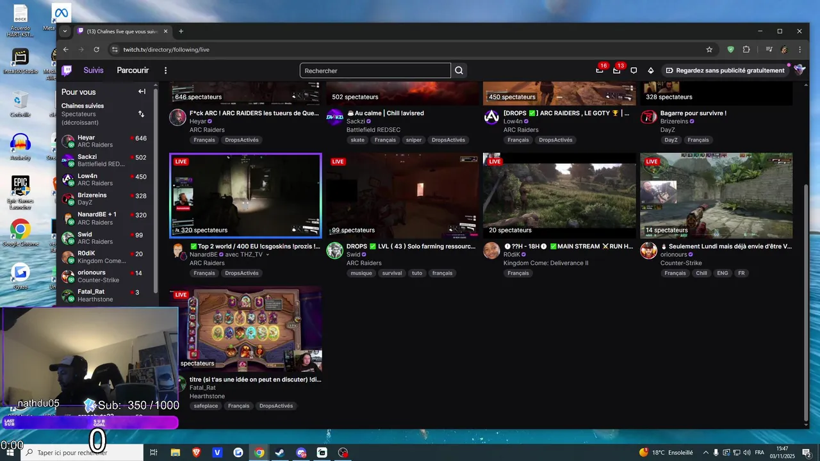The height and width of the screenshot is (461, 820).
Task: Click the search magnifier button
Action: [459, 70]
